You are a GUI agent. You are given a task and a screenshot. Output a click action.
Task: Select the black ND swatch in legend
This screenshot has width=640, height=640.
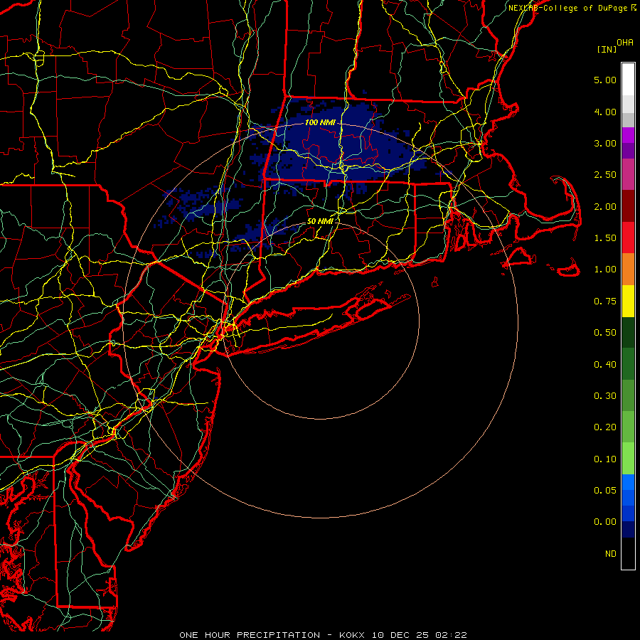628,553
